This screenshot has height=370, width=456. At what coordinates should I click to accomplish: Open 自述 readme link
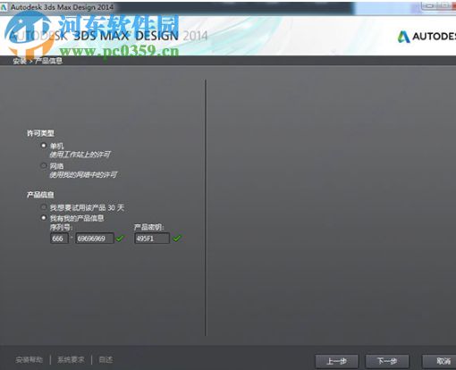click(106, 360)
